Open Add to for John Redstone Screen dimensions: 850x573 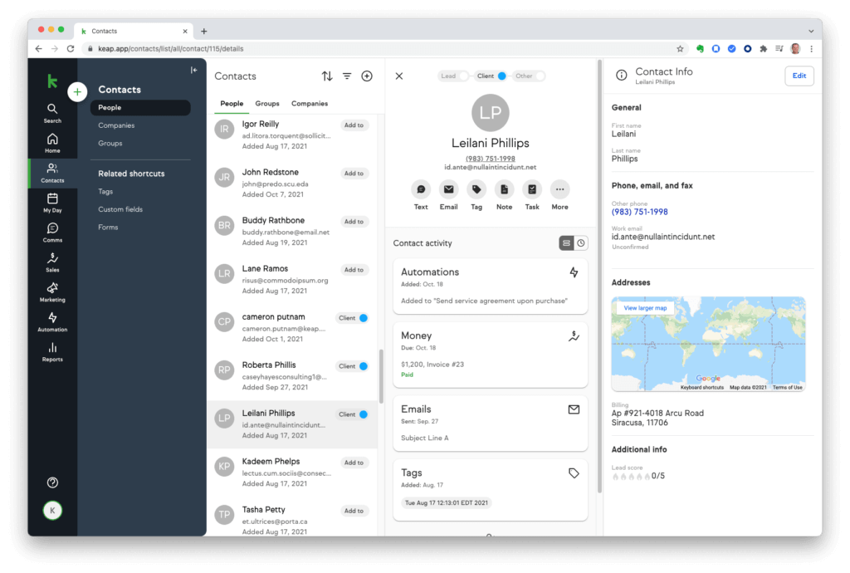[354, 174]
